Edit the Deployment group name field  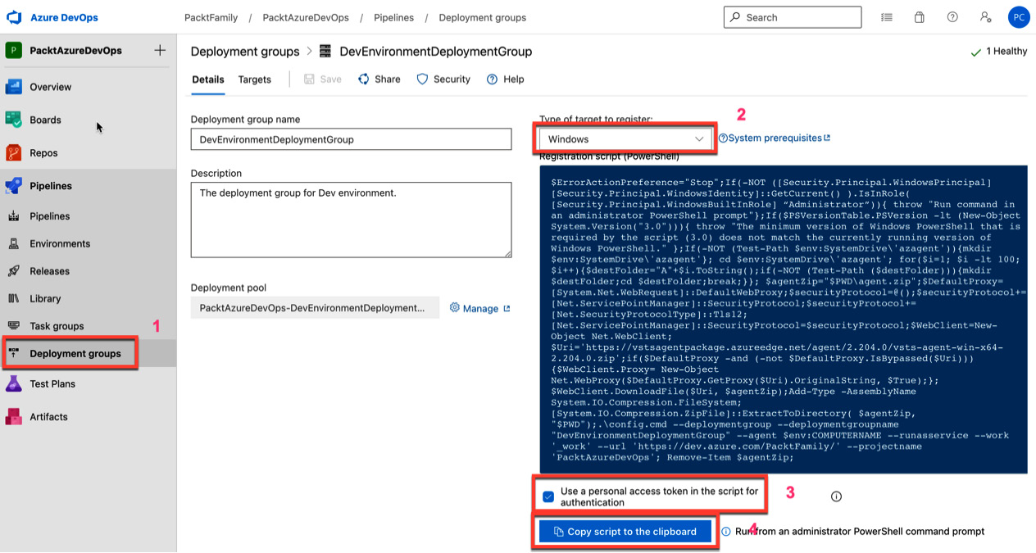(351, 139)
